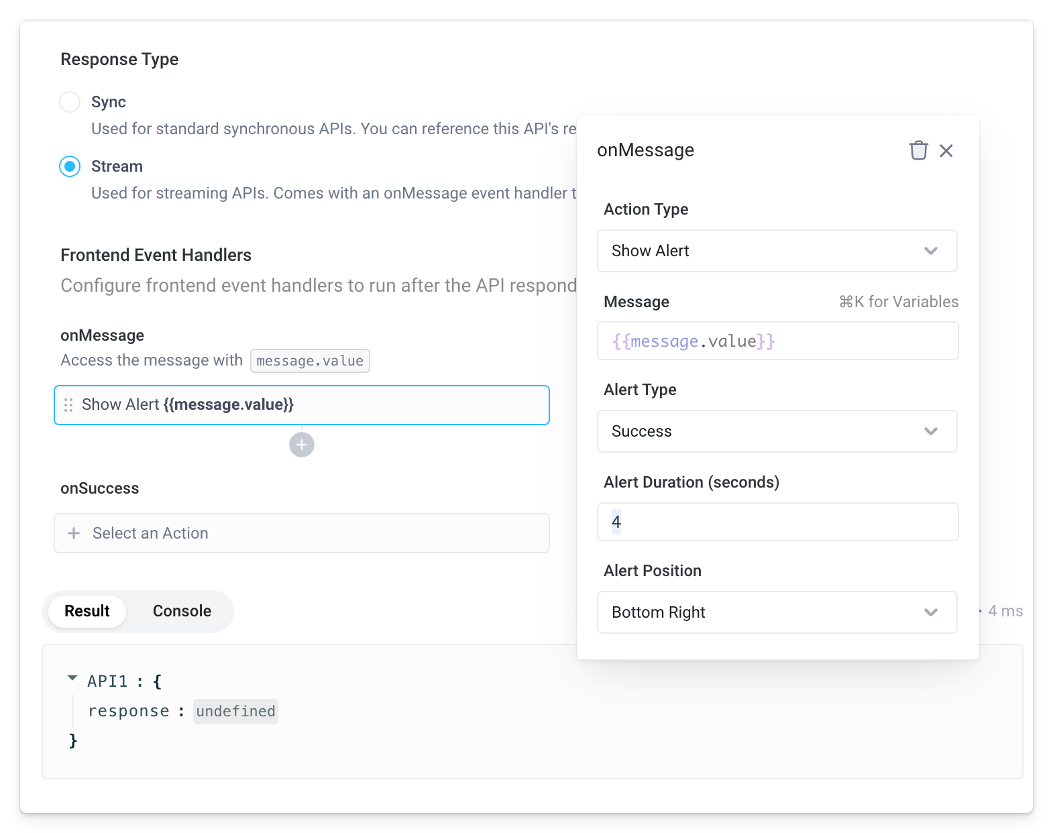Click the chevron on the Alert Position dropdown
The width and height of the screenshot is (1053, 833).
click(x=931, y=612)
